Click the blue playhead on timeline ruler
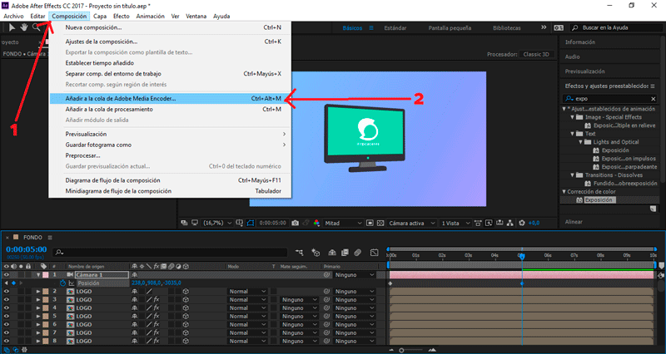This screenshot has width=666, height=354. point(521,255)
